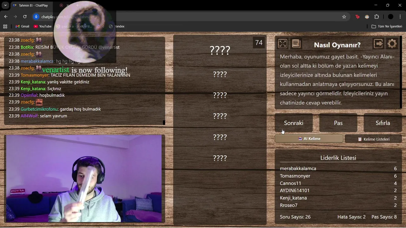Open the Tüm Yer İşaretleri folder

387,26
